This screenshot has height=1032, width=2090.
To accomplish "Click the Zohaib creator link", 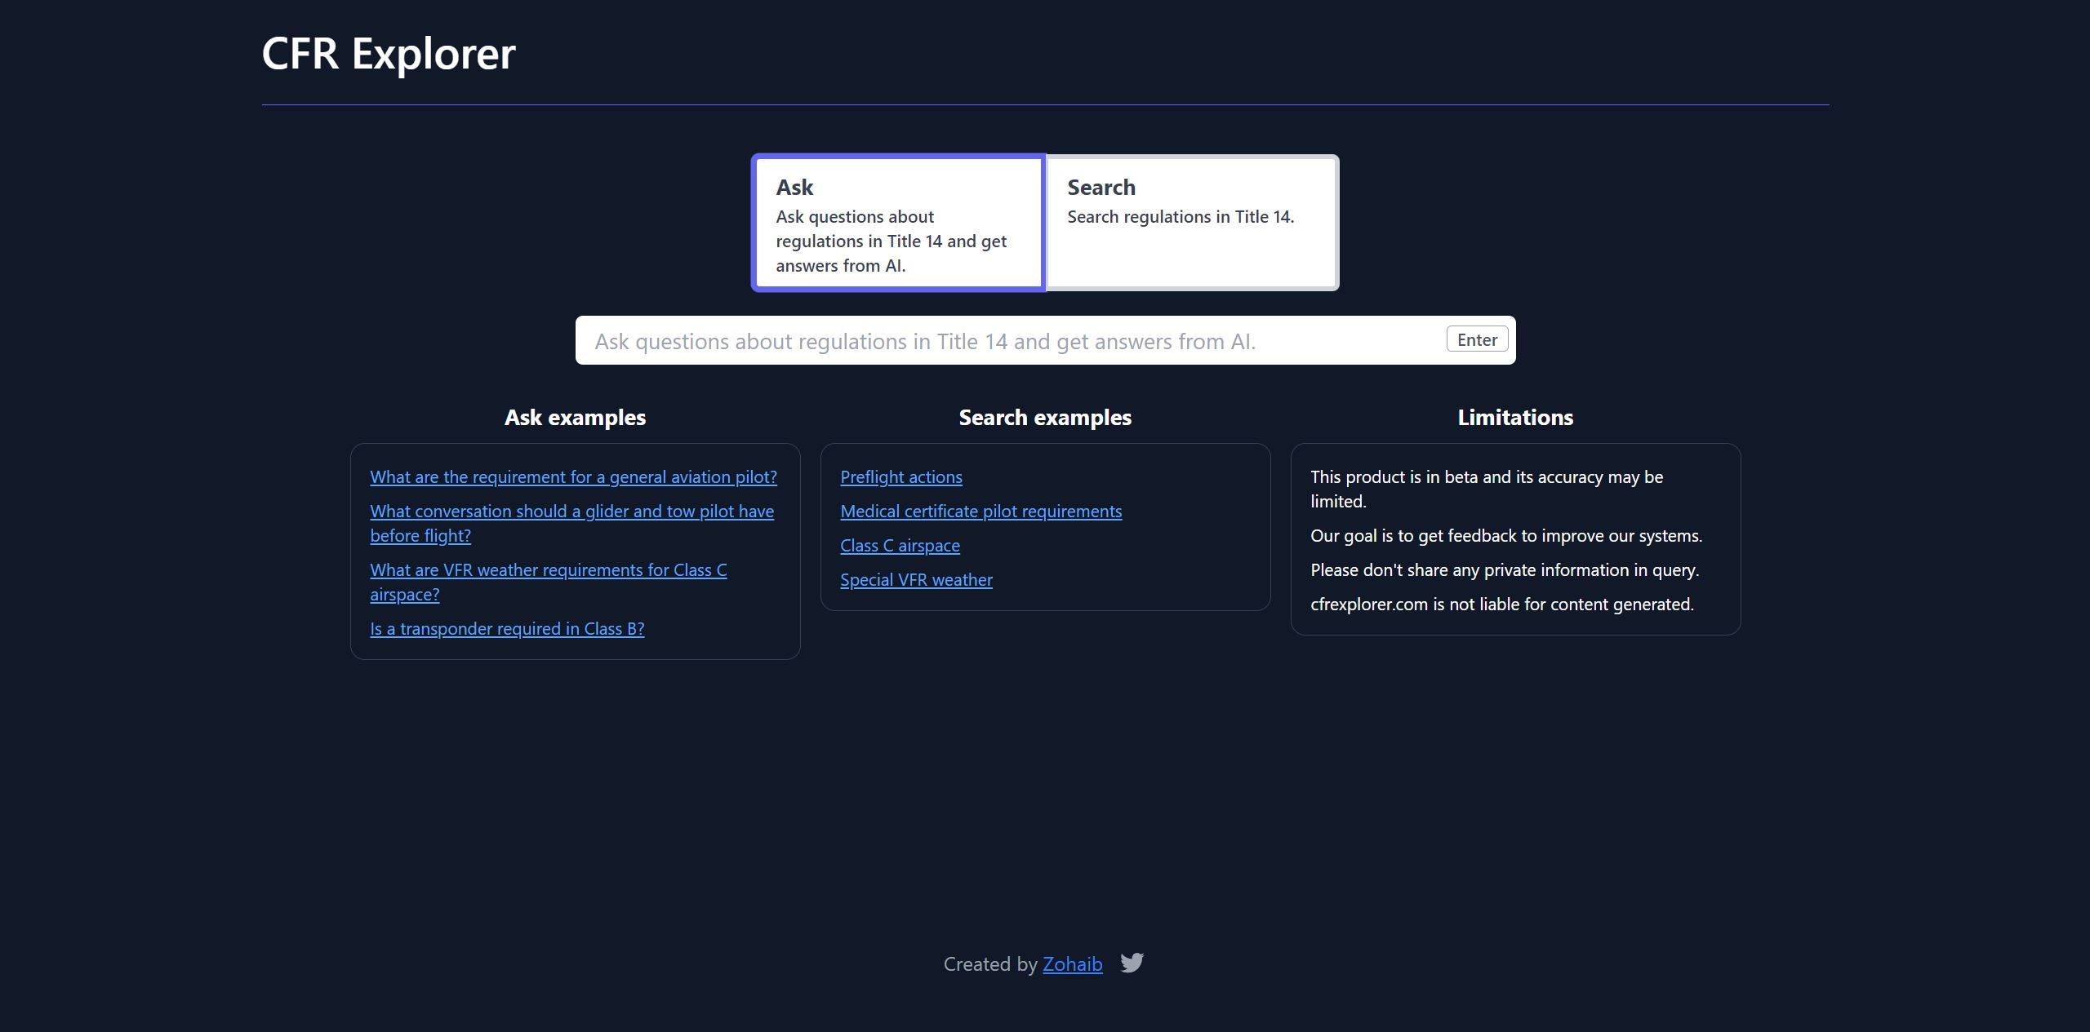I will 1073,963.
